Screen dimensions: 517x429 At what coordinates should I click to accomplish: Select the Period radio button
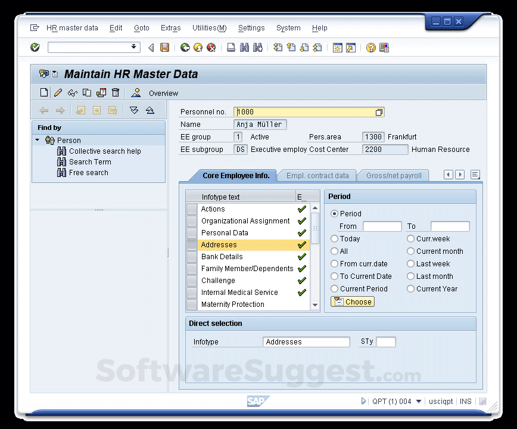[334, 213]
